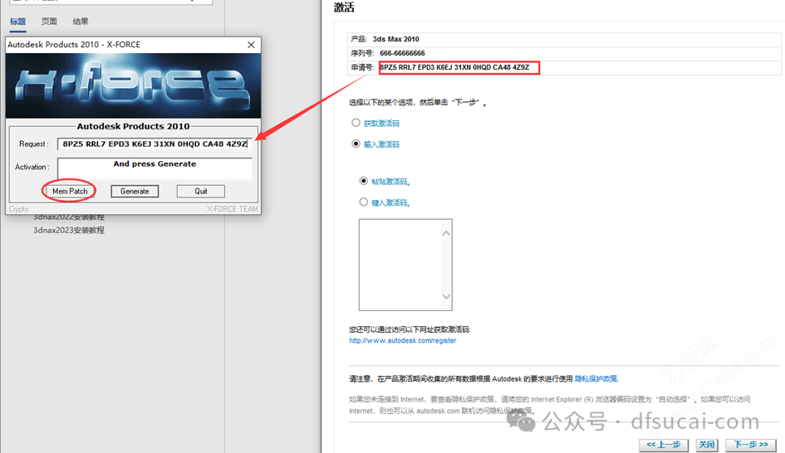Click the 获取激活码 link text
785x453 pixels.
click(381, 123)
